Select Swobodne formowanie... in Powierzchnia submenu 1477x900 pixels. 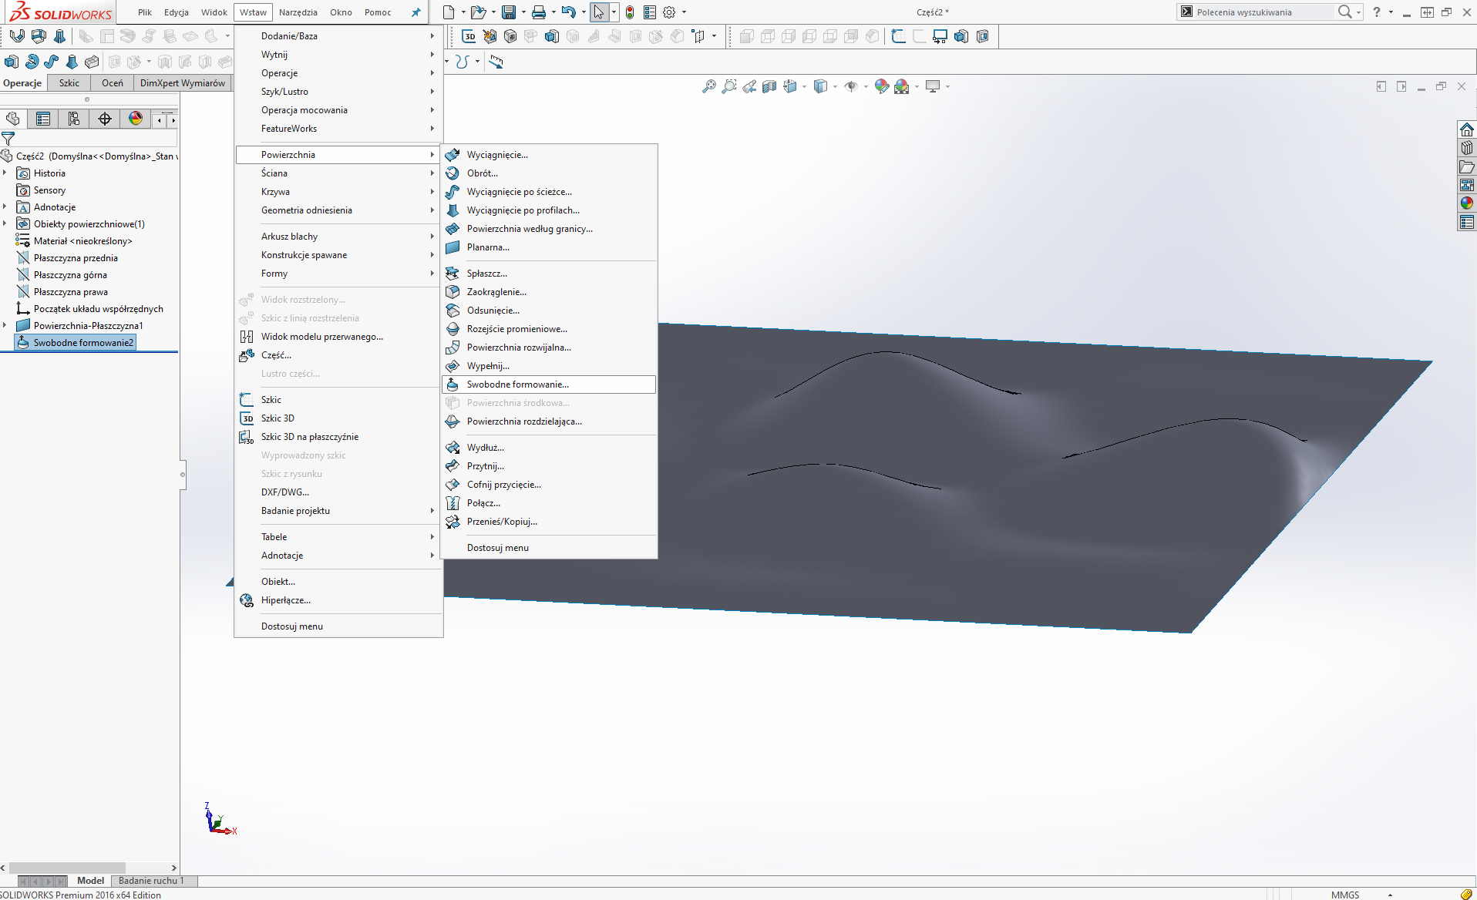tap(549, 385)
